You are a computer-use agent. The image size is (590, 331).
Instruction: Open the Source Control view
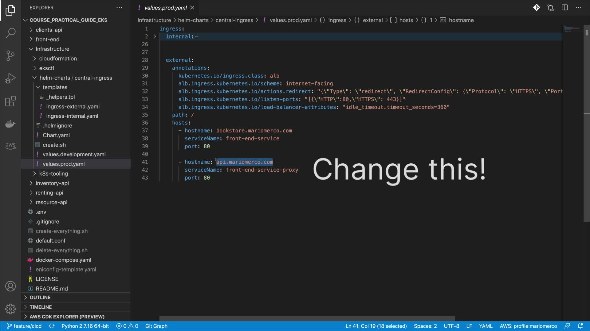pyautogui.click(x=10, y=55)
